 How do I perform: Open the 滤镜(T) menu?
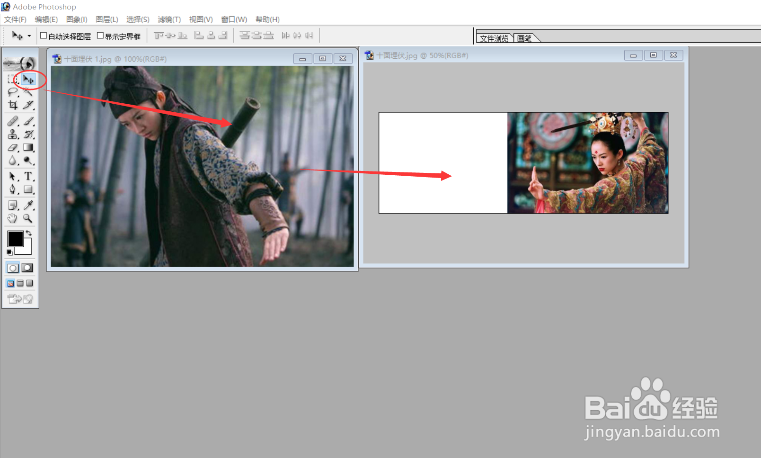(x=169, y=19)
